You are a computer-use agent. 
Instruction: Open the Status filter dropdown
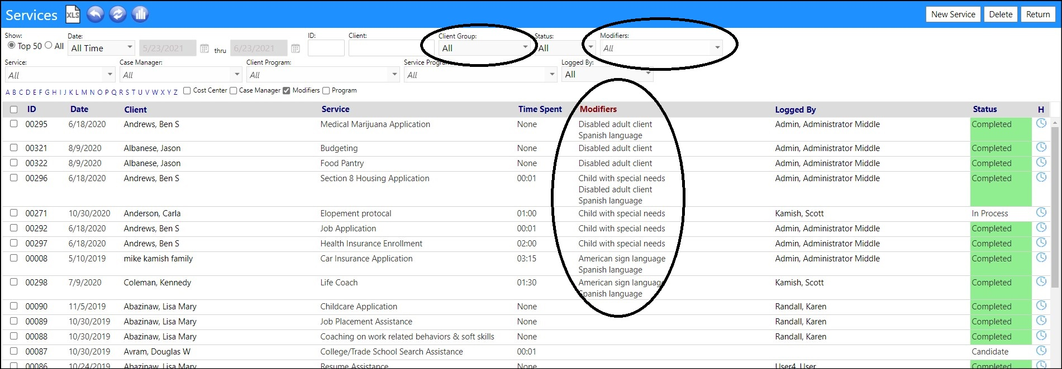click(x=564, y=48)
